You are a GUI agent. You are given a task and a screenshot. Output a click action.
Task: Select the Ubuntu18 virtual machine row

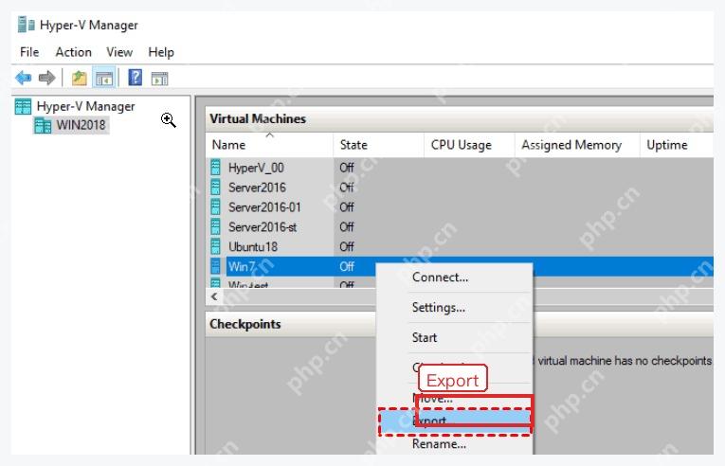[460, 246]
